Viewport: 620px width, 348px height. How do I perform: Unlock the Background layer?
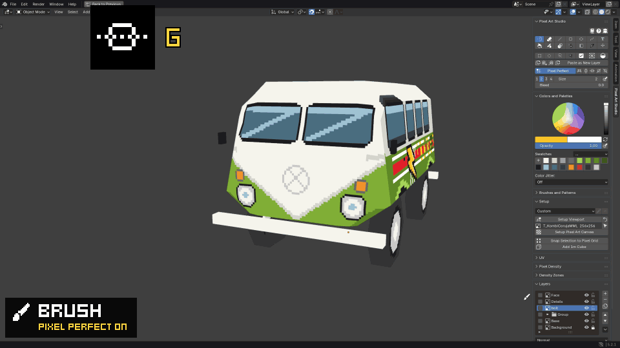[593, 327]
